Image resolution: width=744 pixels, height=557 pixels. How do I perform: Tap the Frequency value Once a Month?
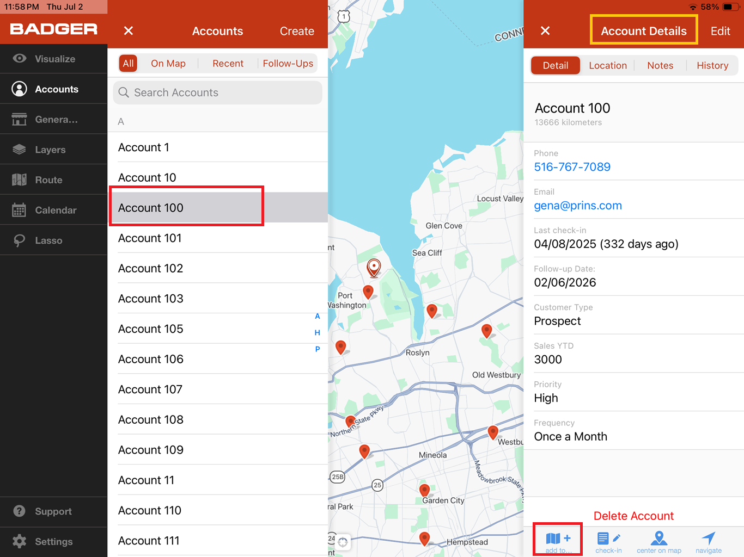pyautogui.click(x=570, y=436)
